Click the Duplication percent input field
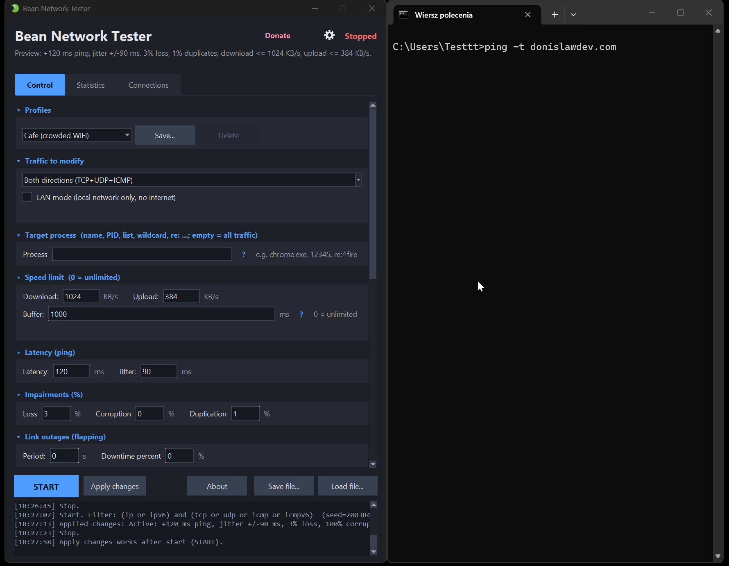This screenshot has width=729, height=566. pos(245,414)
